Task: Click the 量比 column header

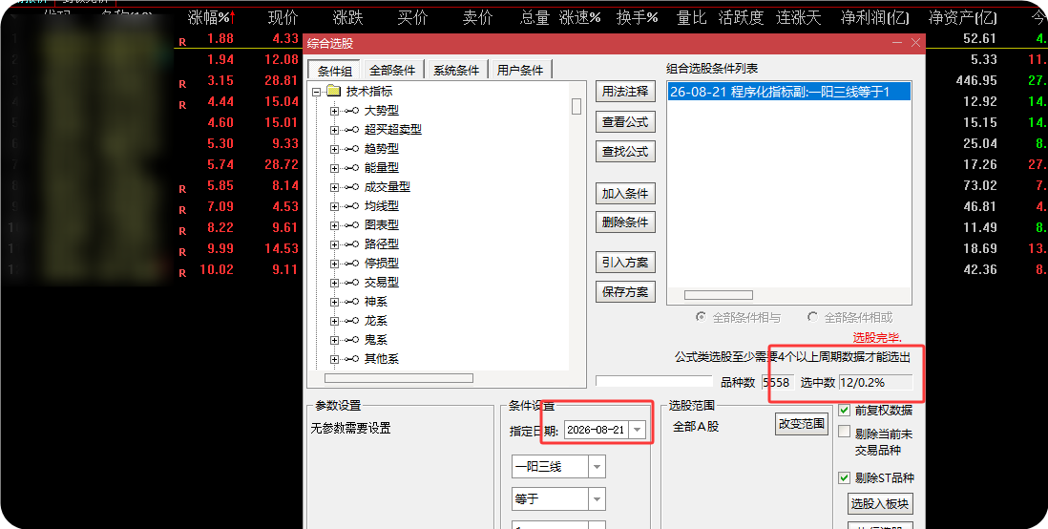Action: [691, 18]
